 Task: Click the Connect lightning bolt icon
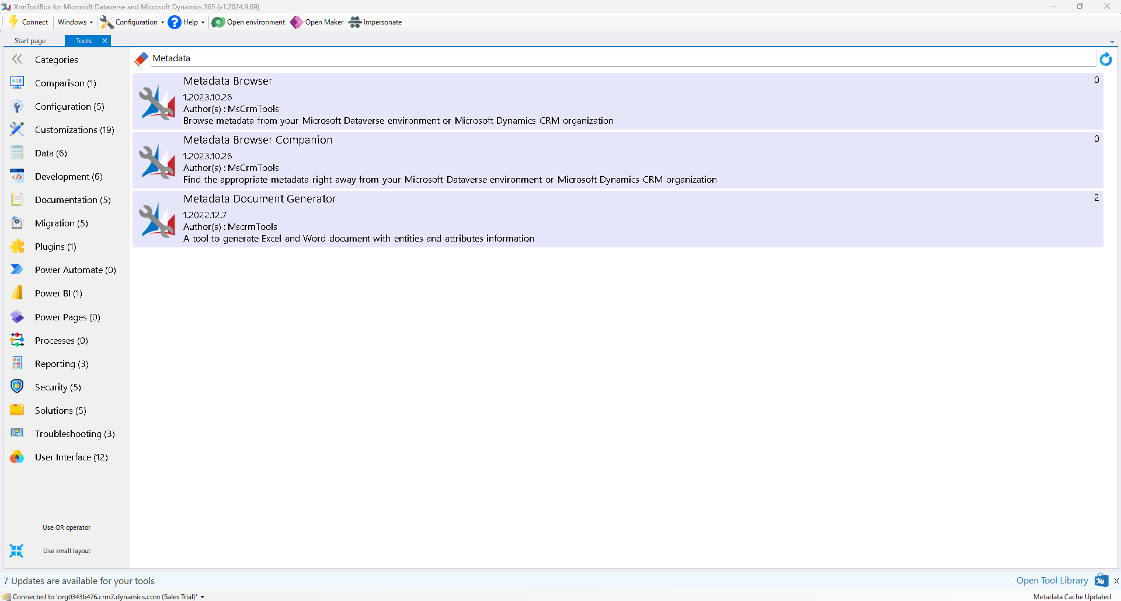click(13, 22)
